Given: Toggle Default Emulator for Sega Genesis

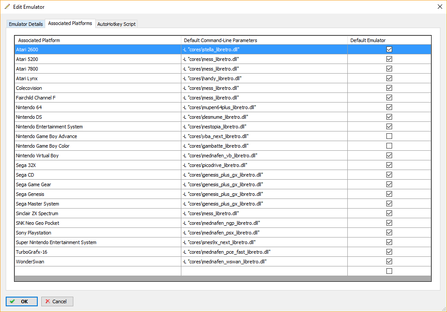Looking at the screenshot, I should pyautogui.click(x=389, y=194).
